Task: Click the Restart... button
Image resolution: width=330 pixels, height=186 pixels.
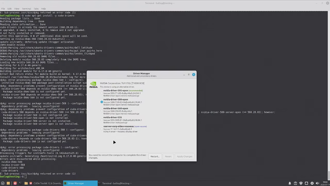Action: click(x=155, y=156)
